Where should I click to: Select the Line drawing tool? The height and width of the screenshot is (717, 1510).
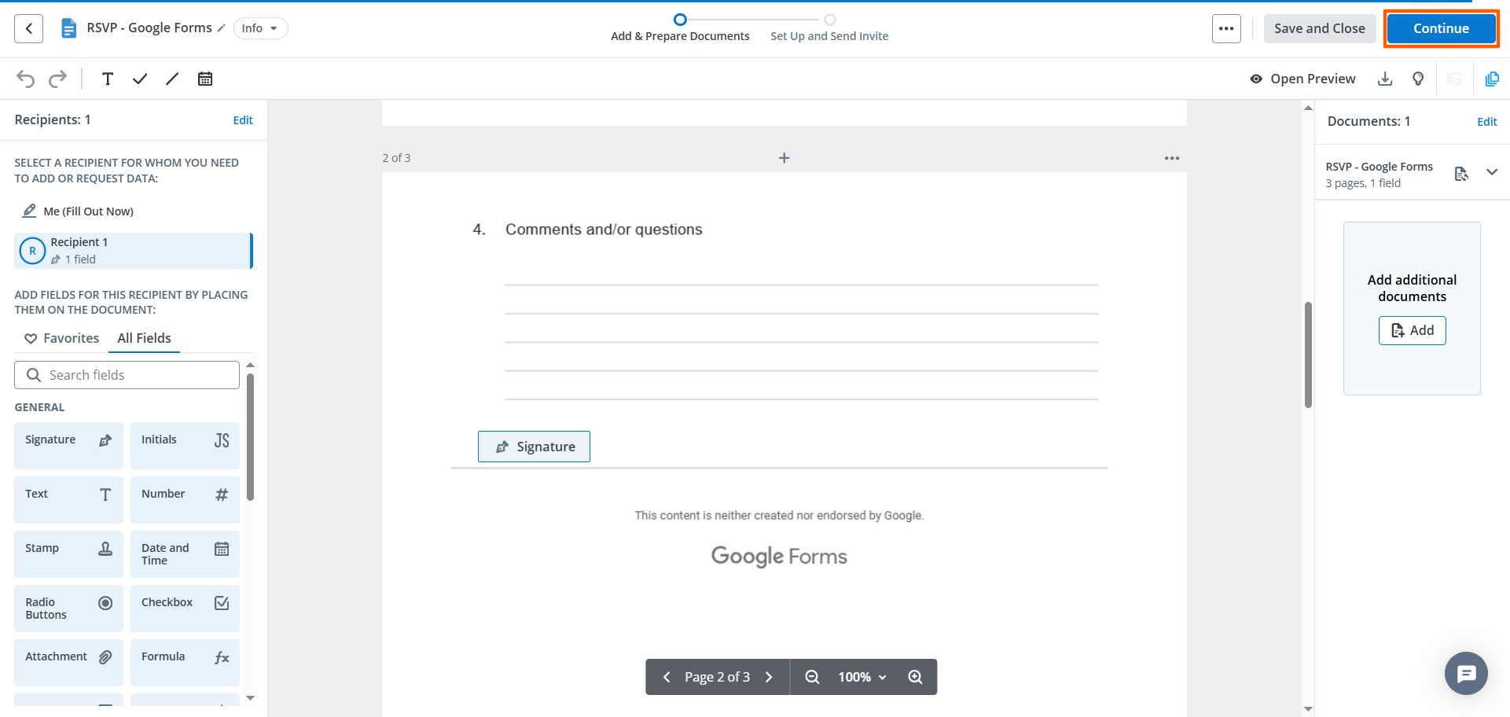(x=172, y=79)
